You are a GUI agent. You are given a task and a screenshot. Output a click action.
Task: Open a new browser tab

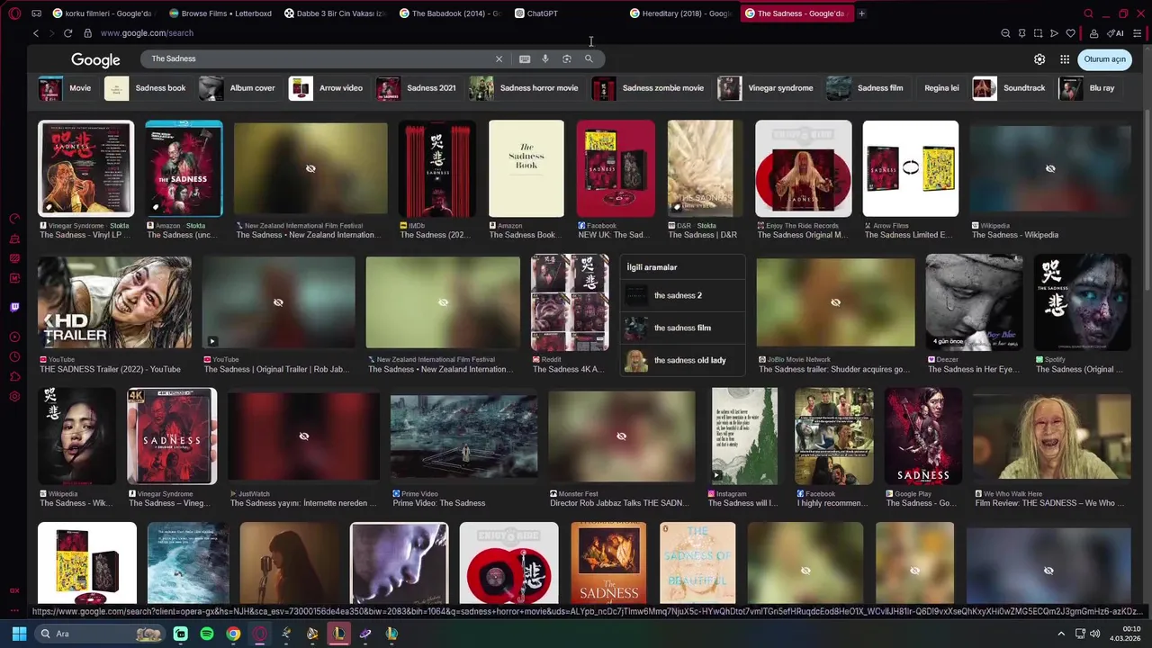[x=861, y=13]
